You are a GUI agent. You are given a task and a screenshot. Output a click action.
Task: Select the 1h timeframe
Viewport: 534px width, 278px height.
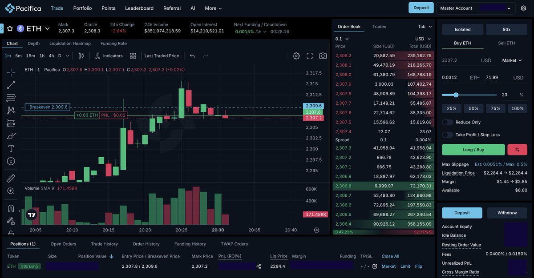pos(42,56)
